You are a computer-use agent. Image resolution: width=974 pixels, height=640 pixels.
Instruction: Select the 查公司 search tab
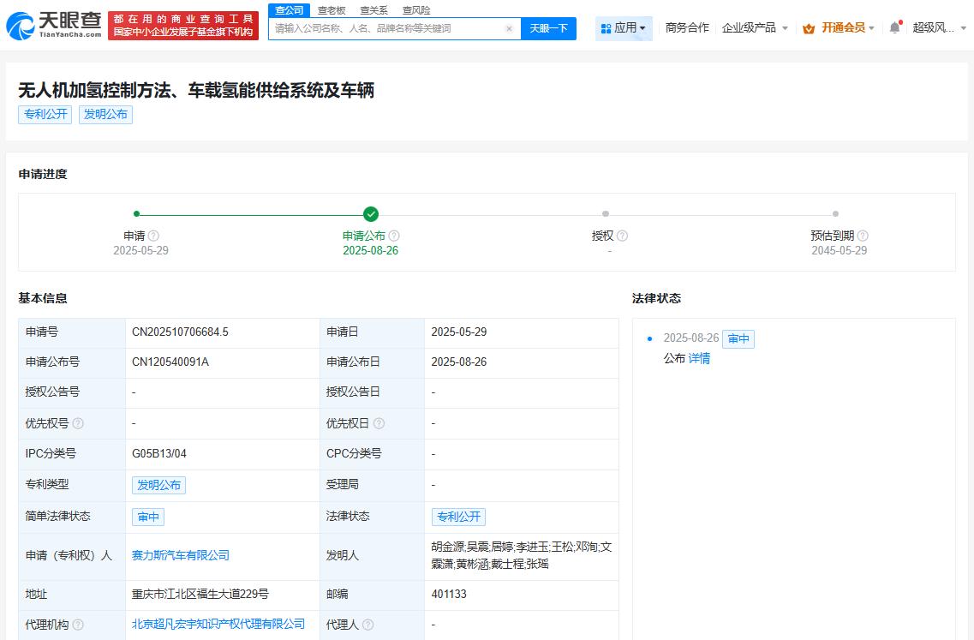[290, 10]
